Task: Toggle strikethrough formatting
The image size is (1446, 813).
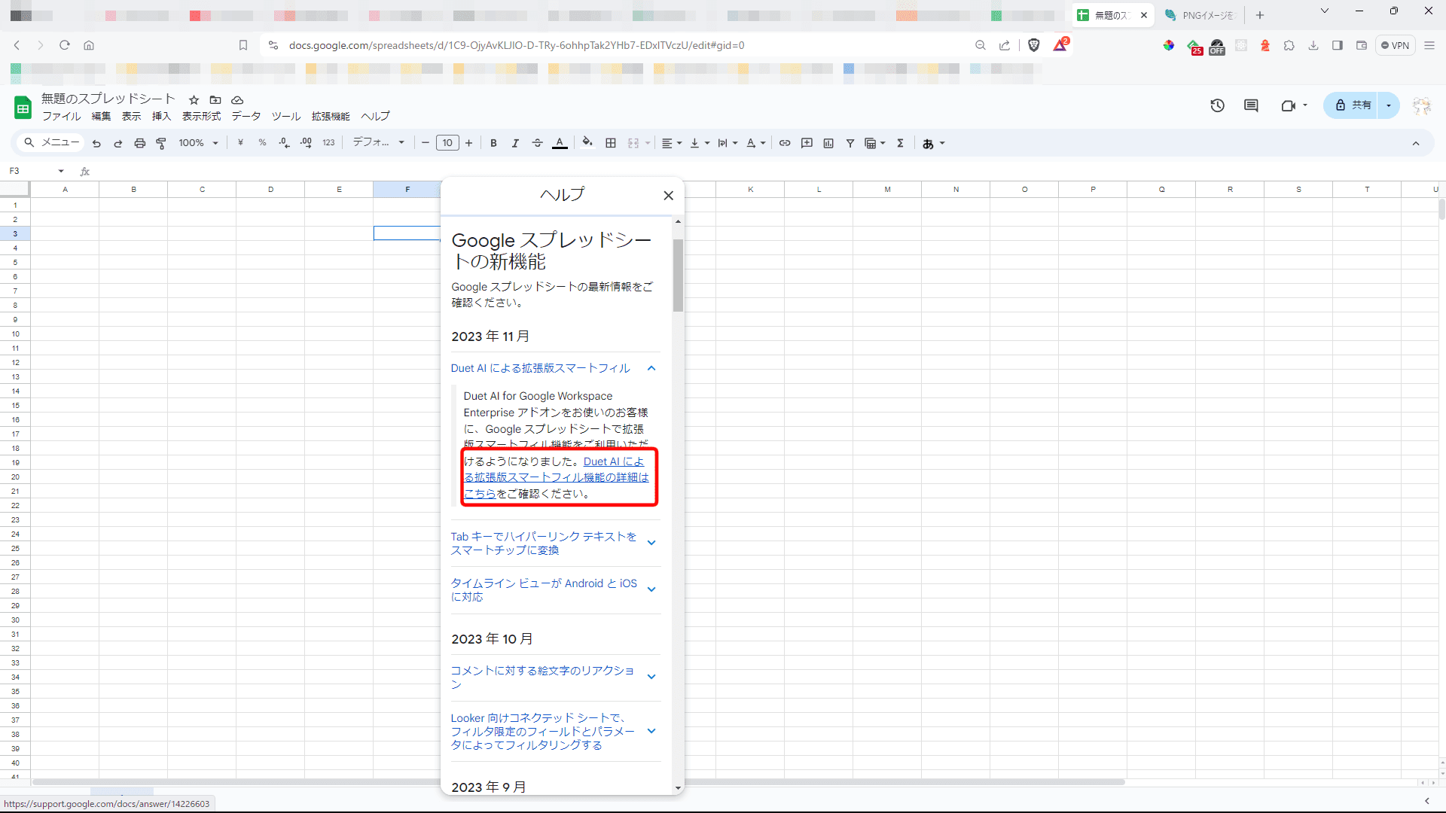Action: point(537,143)
